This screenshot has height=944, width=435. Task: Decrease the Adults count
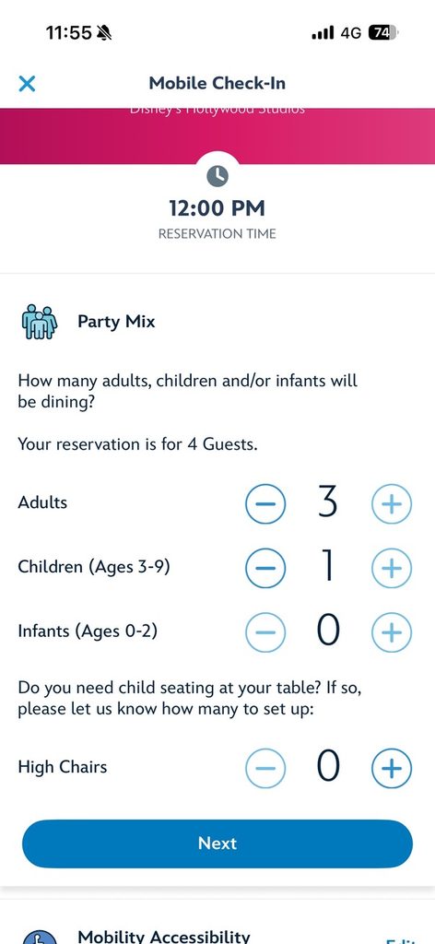click(x=265, y=502)
